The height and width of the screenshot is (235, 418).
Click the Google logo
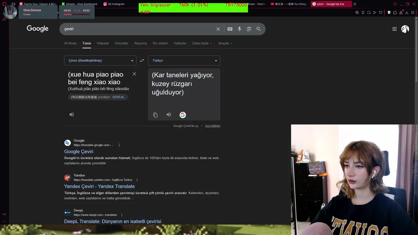tap(38, 29)
